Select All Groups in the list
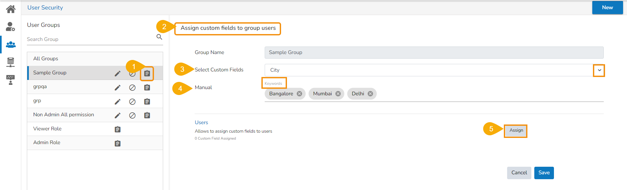The width and height of the screenshot is (627, 190). click(46, 59)
